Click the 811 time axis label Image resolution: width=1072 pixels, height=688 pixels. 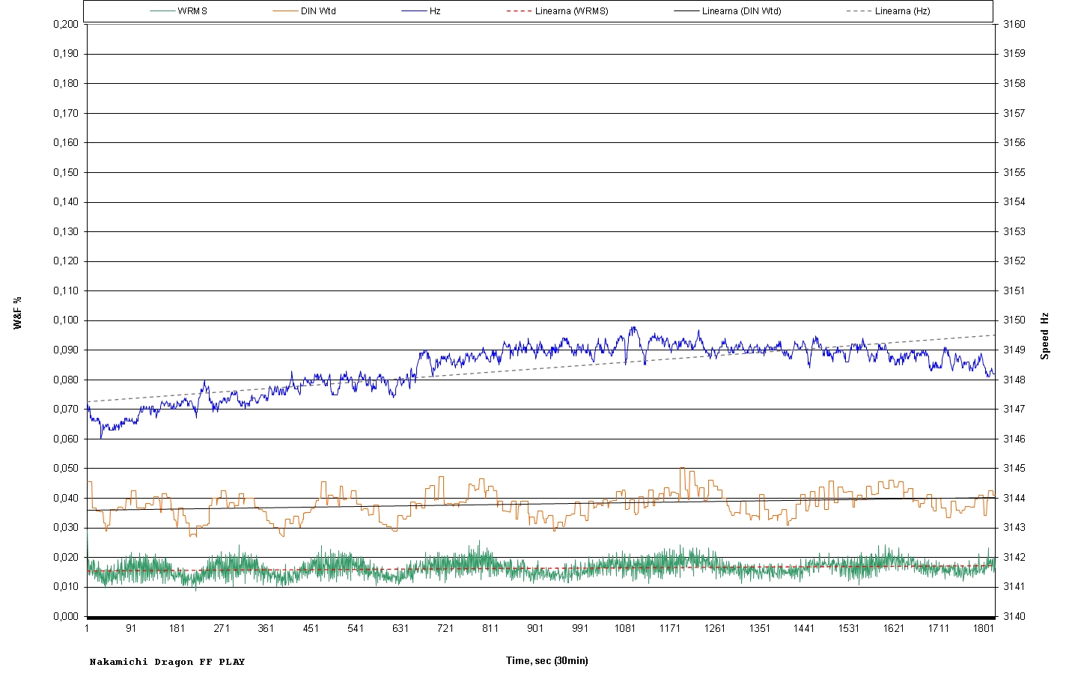(490, 628)
